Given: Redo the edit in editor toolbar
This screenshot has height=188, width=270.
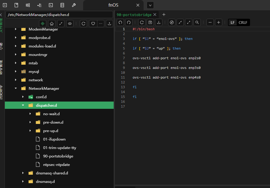Looking at the screenshot, I should click(129, 22).
